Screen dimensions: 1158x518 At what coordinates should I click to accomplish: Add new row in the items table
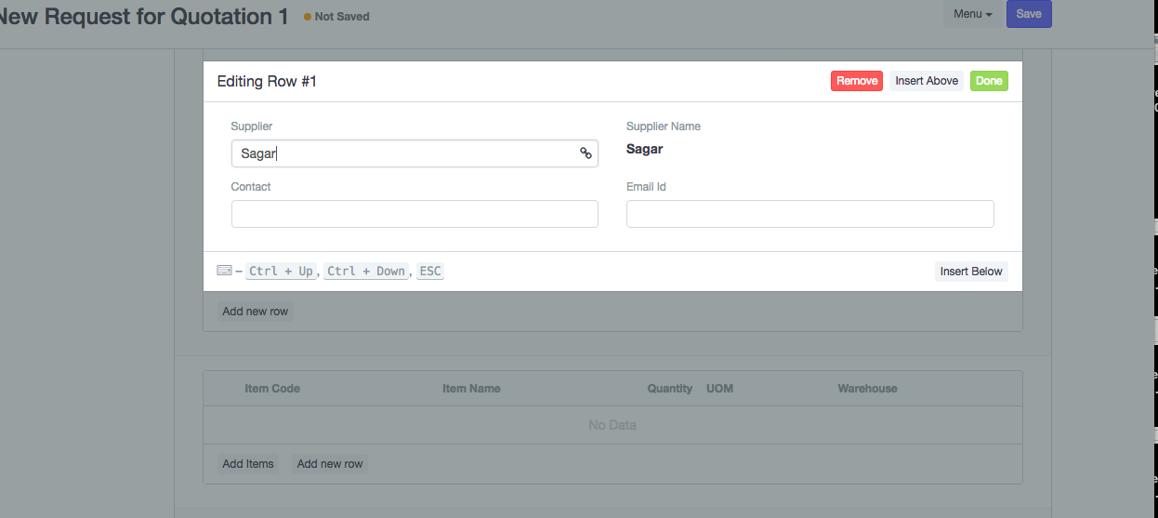pyautogui.click(x=330, y=464)
